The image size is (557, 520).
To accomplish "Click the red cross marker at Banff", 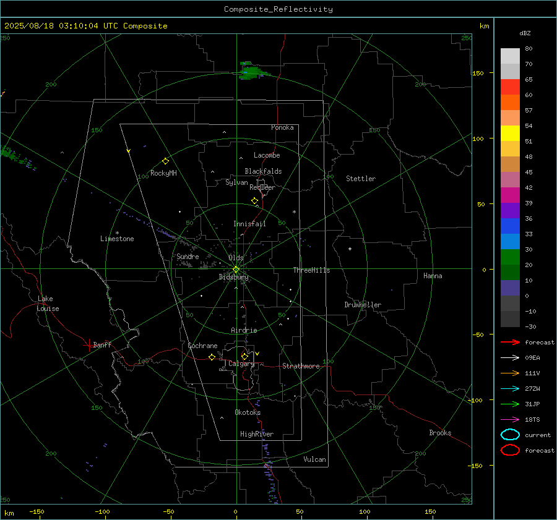I will point(89,345).
